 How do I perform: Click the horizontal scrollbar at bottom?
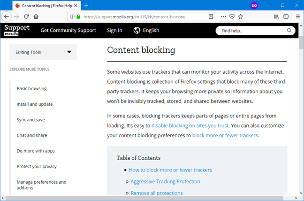pyautogui.click(x=144, y=198)
